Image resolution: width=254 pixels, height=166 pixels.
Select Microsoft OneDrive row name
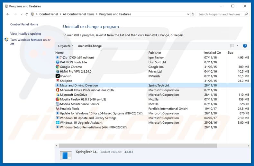coord(73,95)
